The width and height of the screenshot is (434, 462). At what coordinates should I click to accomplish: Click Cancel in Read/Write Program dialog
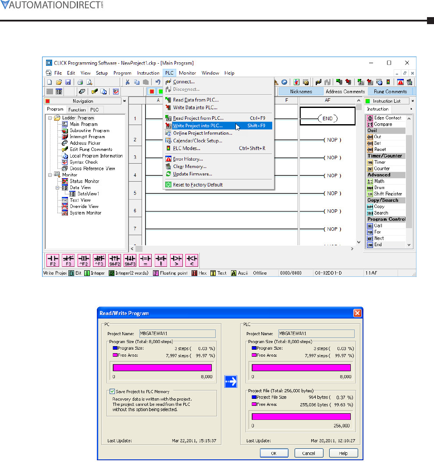309,453
